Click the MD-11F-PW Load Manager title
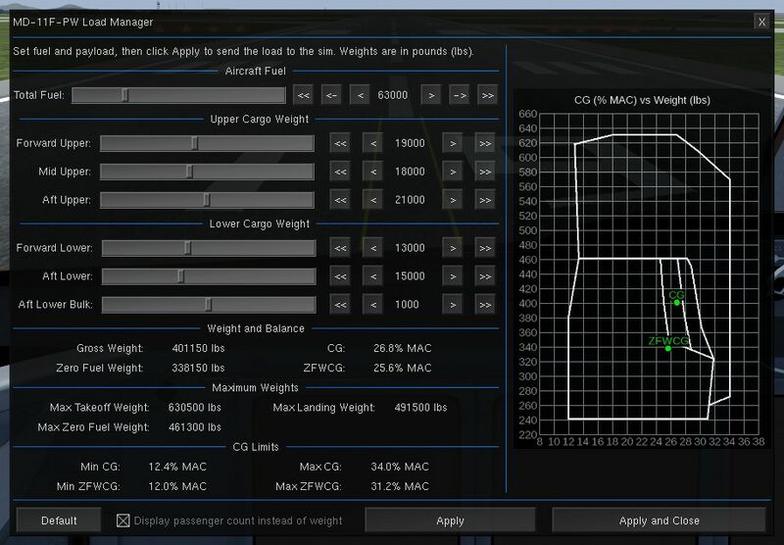The height and width of the screenshot is (545, 784). [x=83, y=22]
